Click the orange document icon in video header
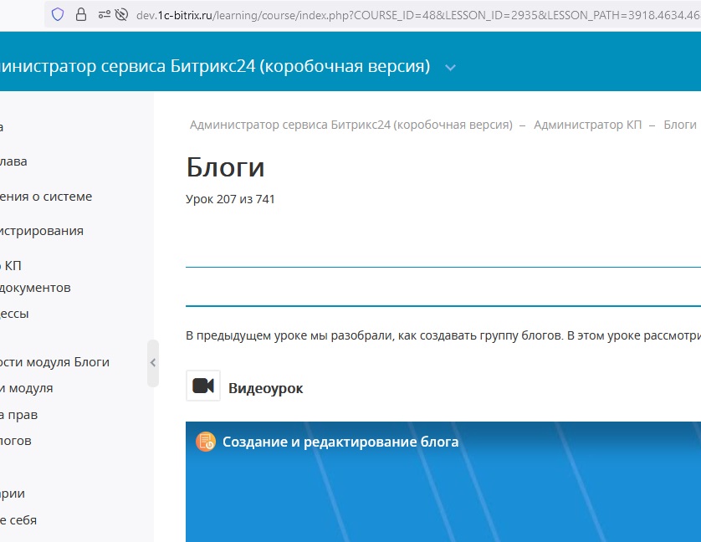The image size is (701, 542). pyautogui.click(x=206, y=442)
